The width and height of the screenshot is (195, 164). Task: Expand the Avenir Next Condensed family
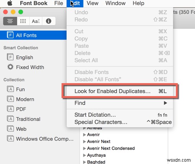pos(84,148)
